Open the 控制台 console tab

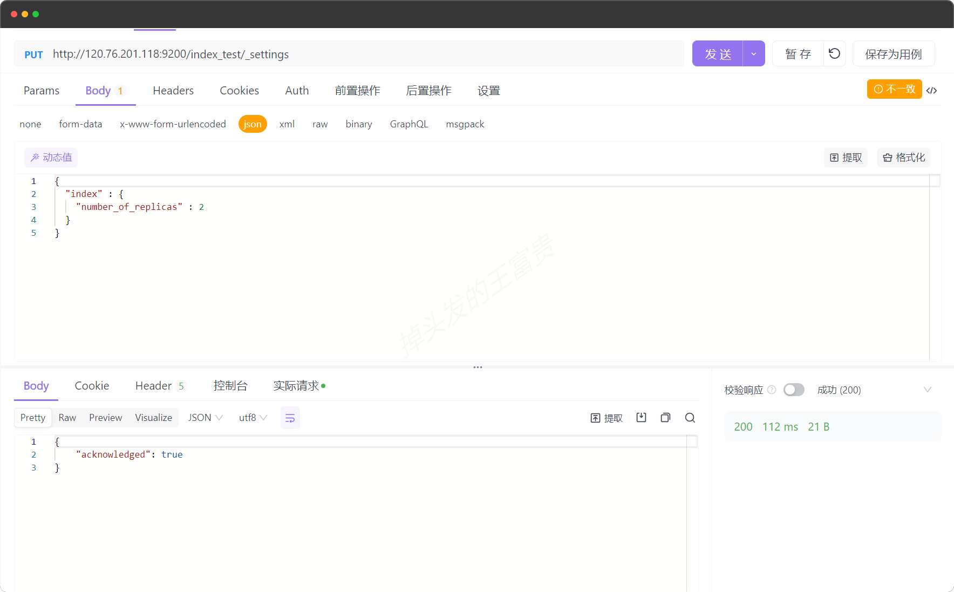click(230, 386)
